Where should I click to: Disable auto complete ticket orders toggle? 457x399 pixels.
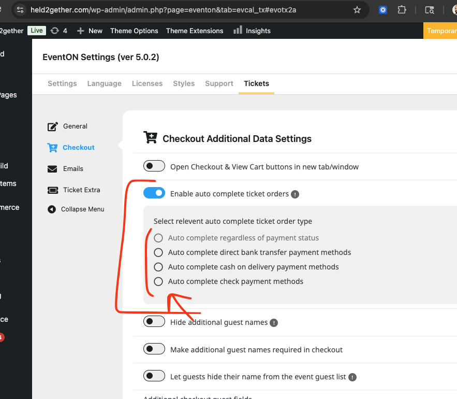[x=154, y=193]
